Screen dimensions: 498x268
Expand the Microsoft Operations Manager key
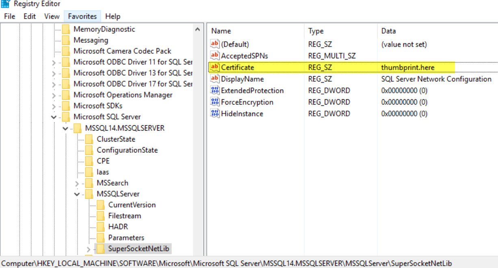tap(54, 95)
